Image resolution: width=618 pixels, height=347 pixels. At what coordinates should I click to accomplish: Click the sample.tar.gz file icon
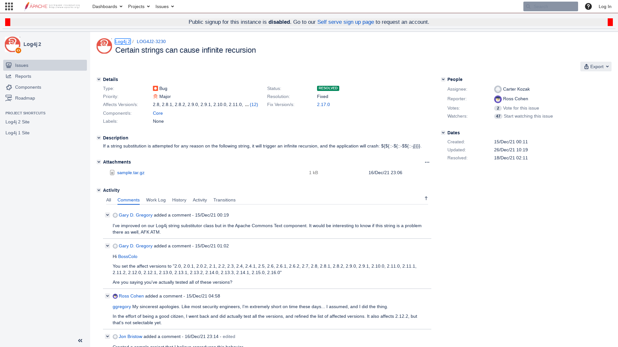point(112,173)
